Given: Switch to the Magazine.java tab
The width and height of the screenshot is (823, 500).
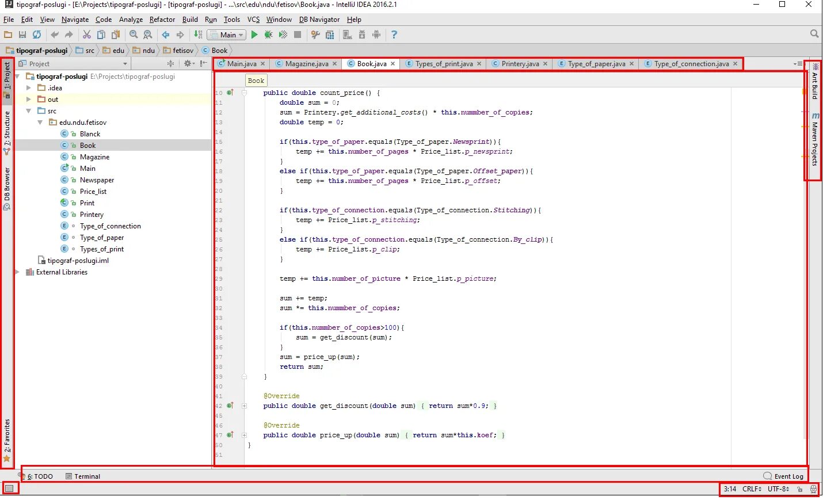Looking at the screenshot, I should click(x=306, y=64).
